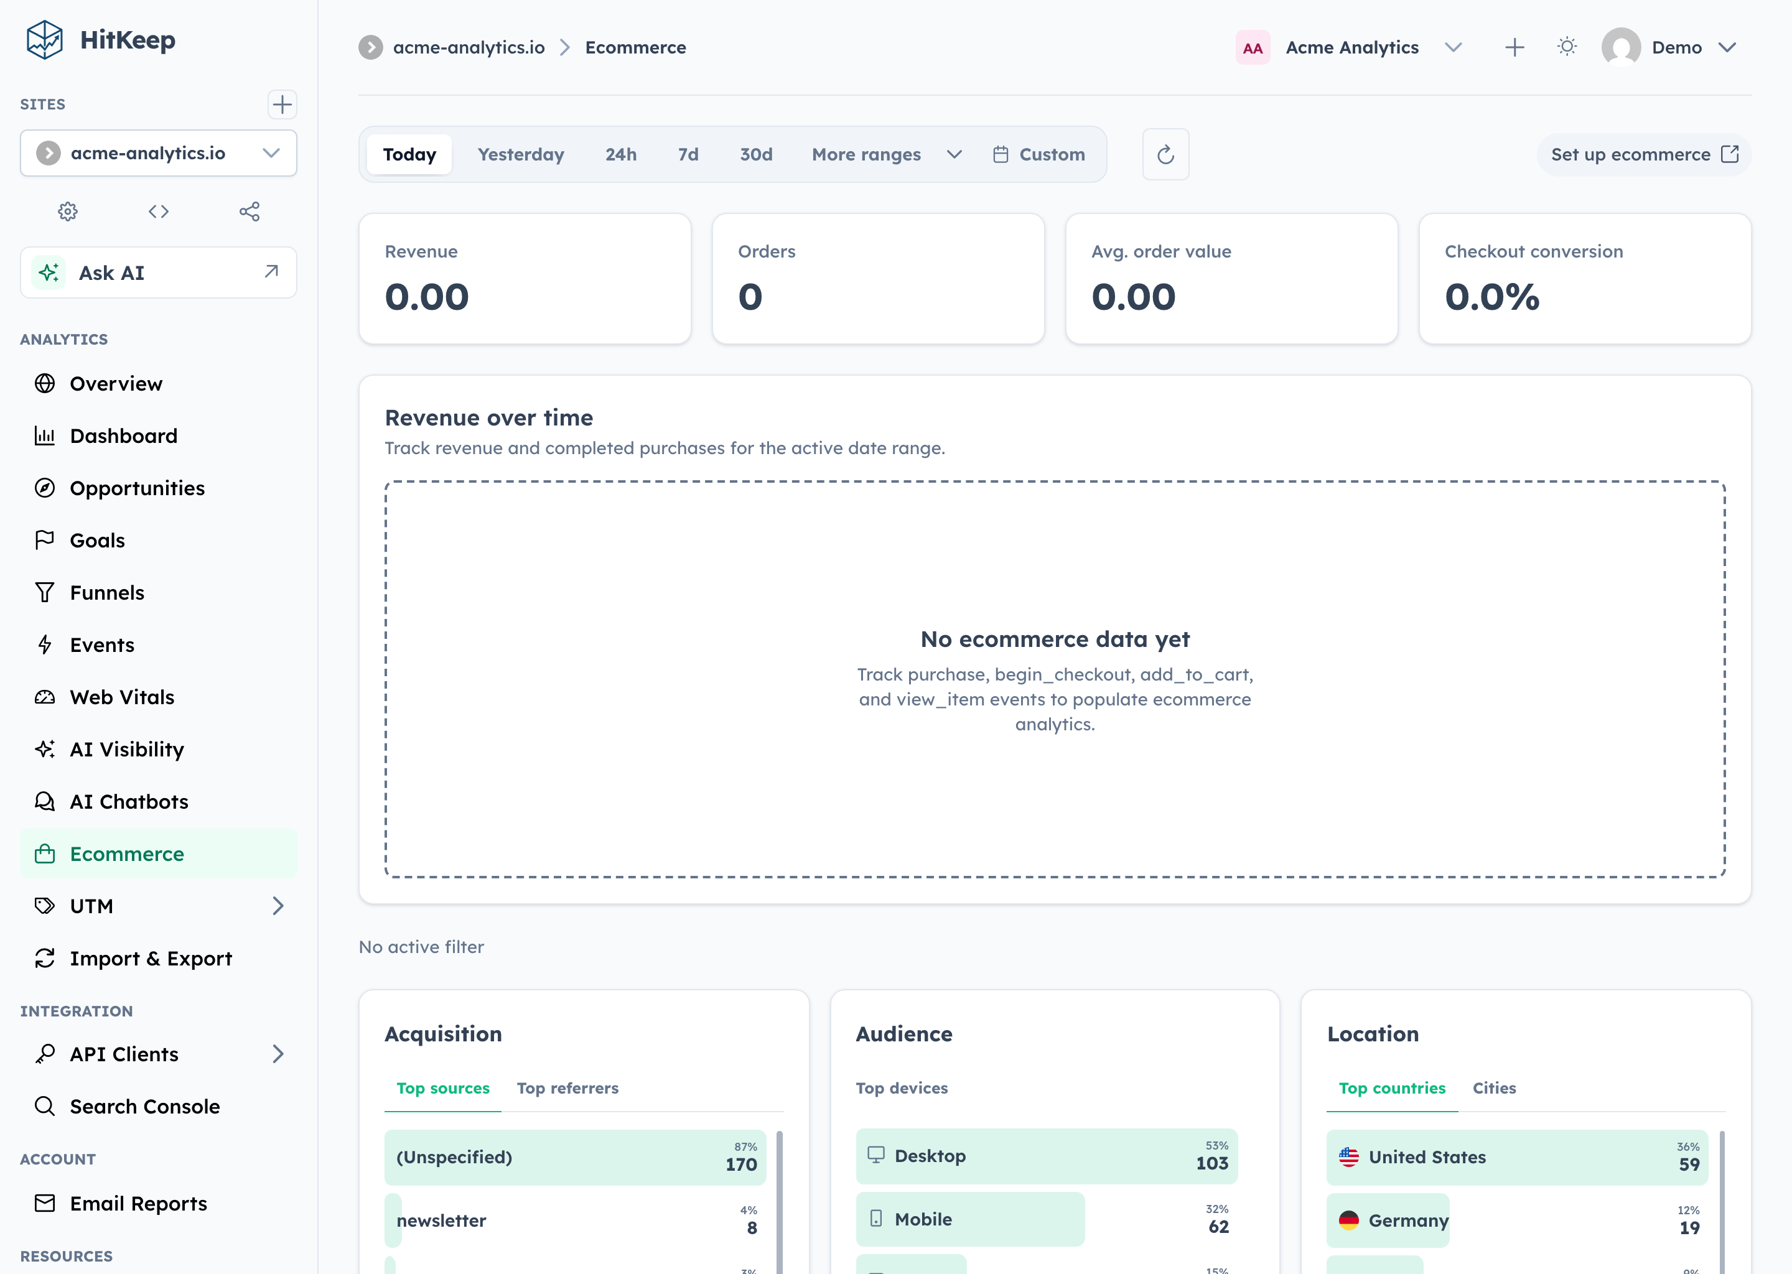Toggle theme with the sun icon
Screen dimensions: 1792x1274
[1567, 47]
